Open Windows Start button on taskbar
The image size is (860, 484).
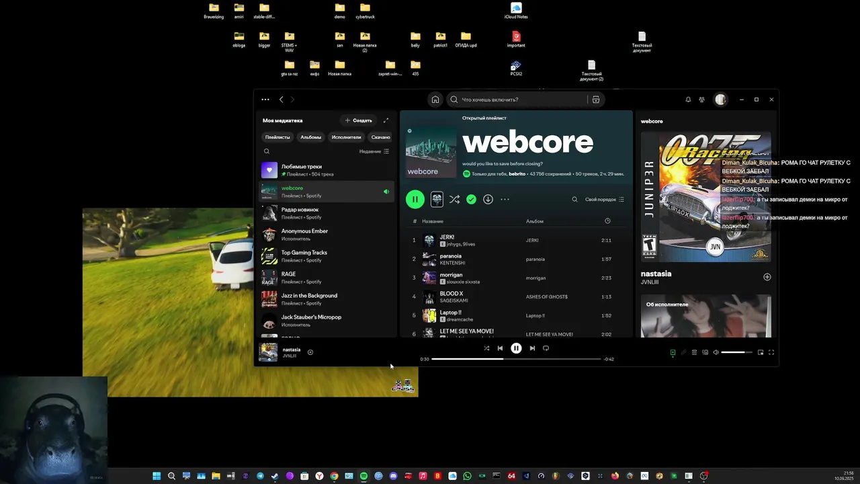(157, 476)
